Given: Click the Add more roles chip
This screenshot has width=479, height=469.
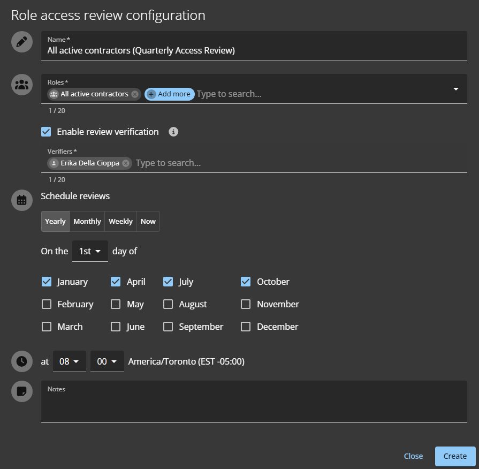Looking at the screenshot, I should (x=169, y=94).
